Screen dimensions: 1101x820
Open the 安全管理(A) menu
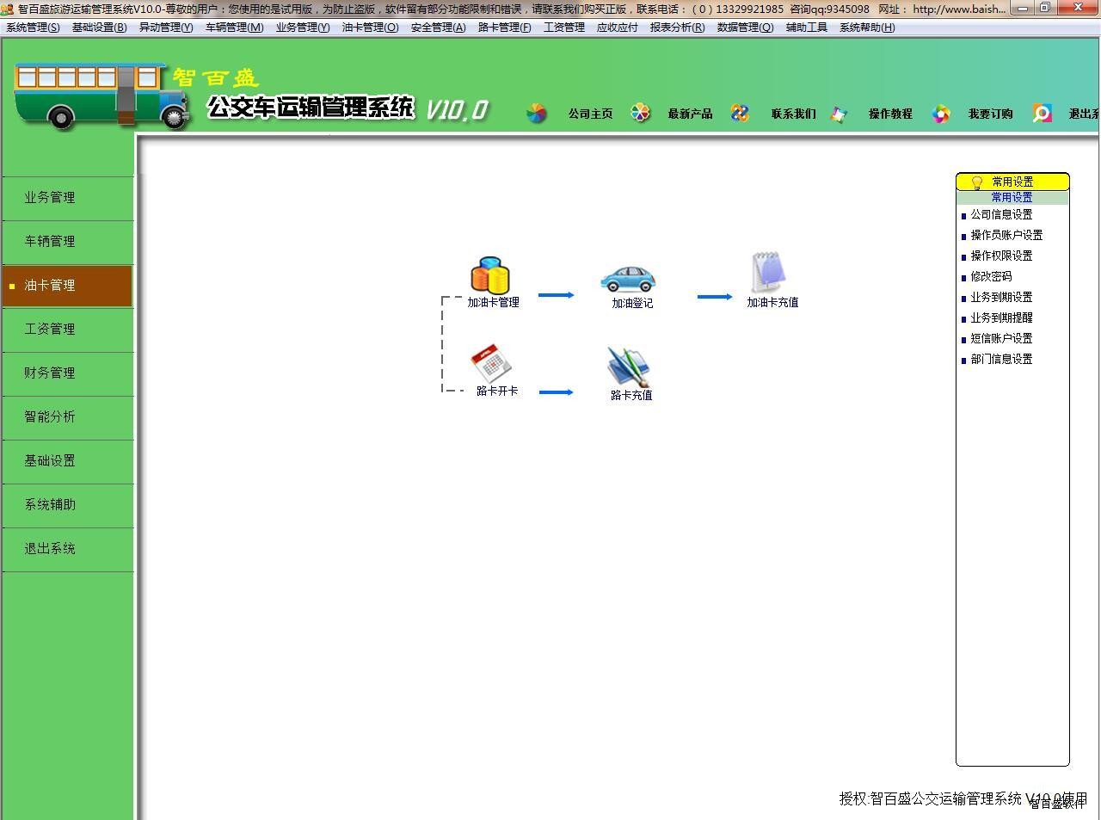[x=438, y=28]
